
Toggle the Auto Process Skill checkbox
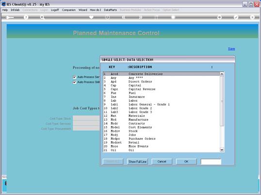pyautogui.click(x=75, y=82)
